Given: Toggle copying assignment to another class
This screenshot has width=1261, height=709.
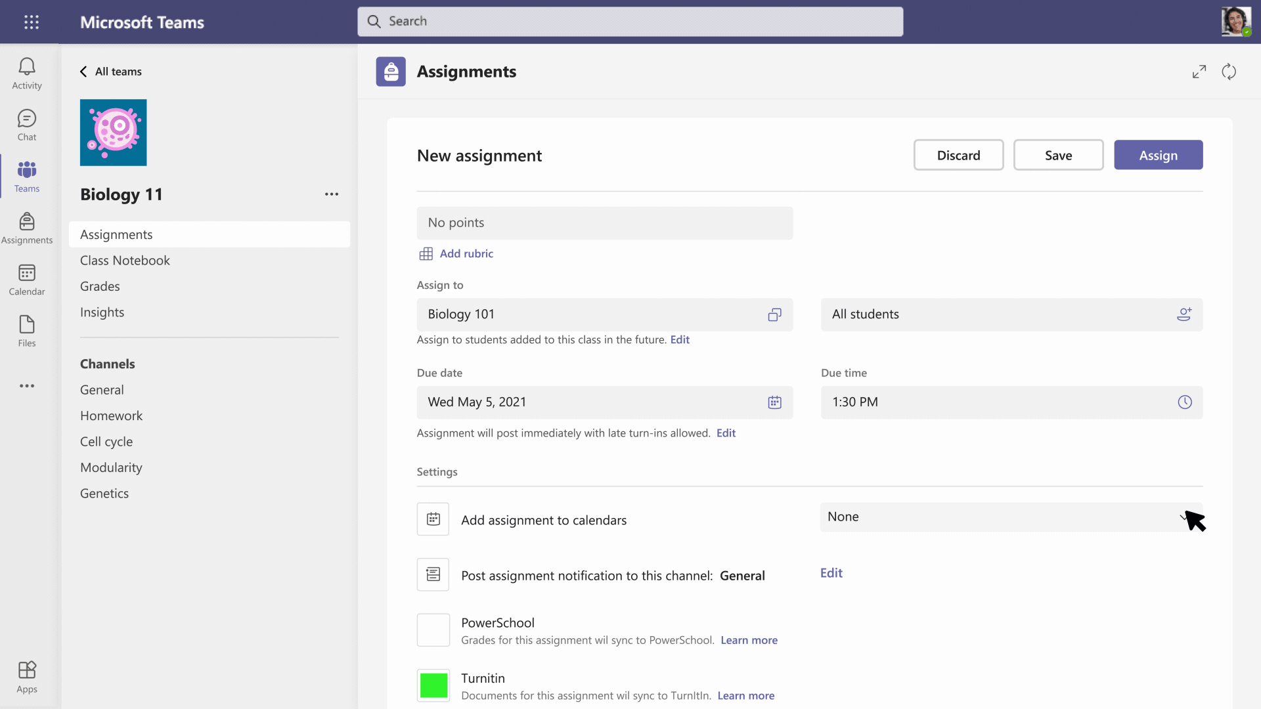Looking at the screenshot, I should pos(774,314).
